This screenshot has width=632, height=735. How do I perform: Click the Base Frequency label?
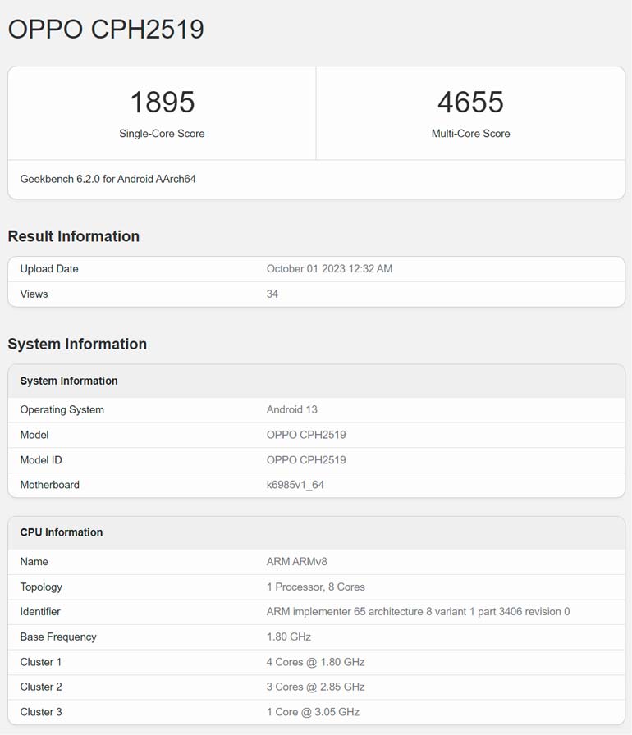(58, 637)
